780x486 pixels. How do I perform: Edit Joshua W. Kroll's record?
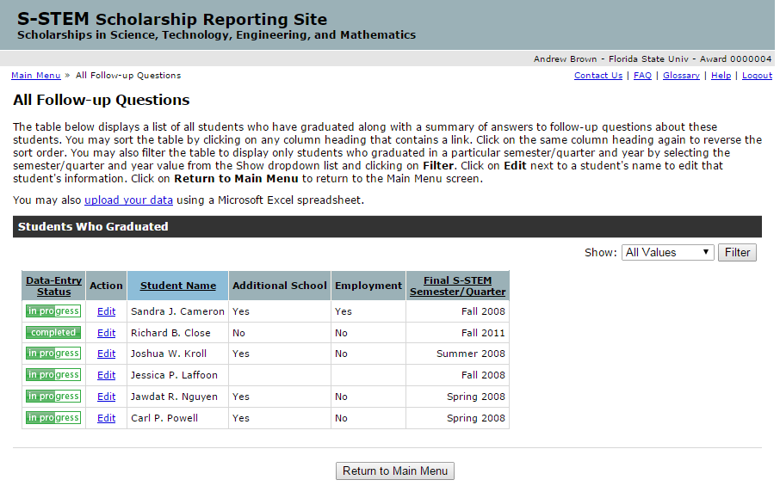[106, 354]
